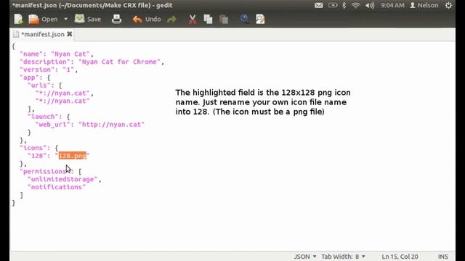Close the manifest.json tab
The height and width of the screenshot is (261, 465).
point(70,34)
